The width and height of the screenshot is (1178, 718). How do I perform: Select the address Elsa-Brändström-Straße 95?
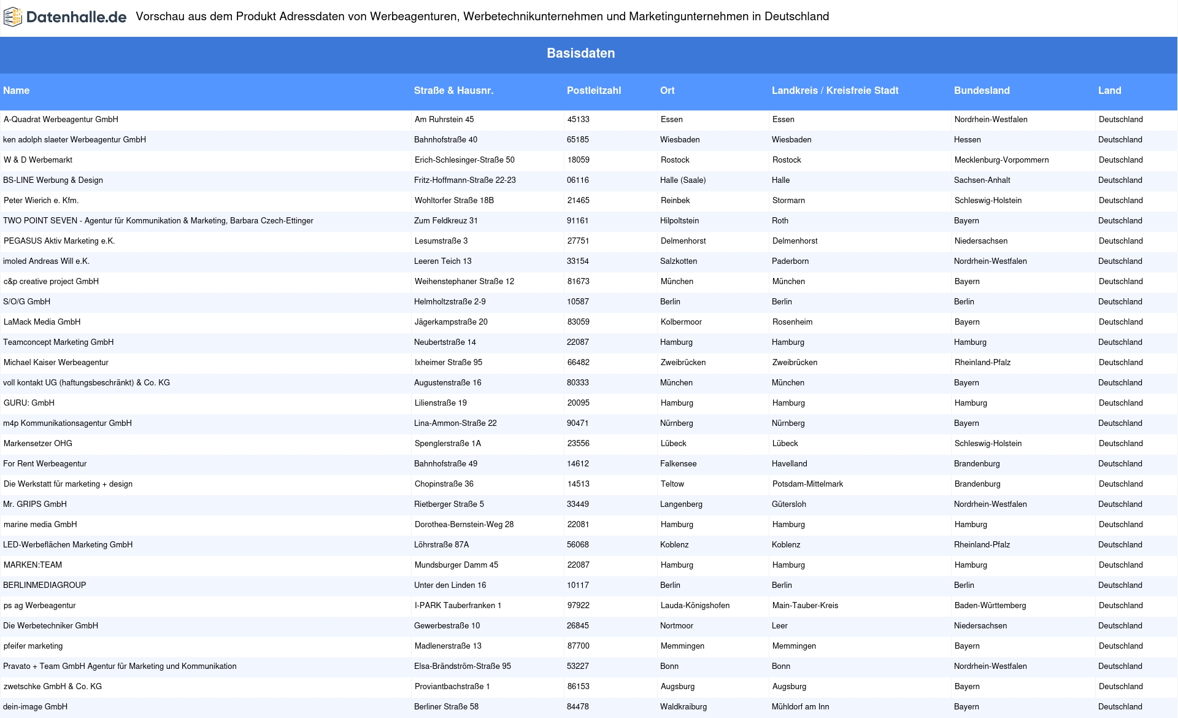pyautogui.click(x=463, y=666)
